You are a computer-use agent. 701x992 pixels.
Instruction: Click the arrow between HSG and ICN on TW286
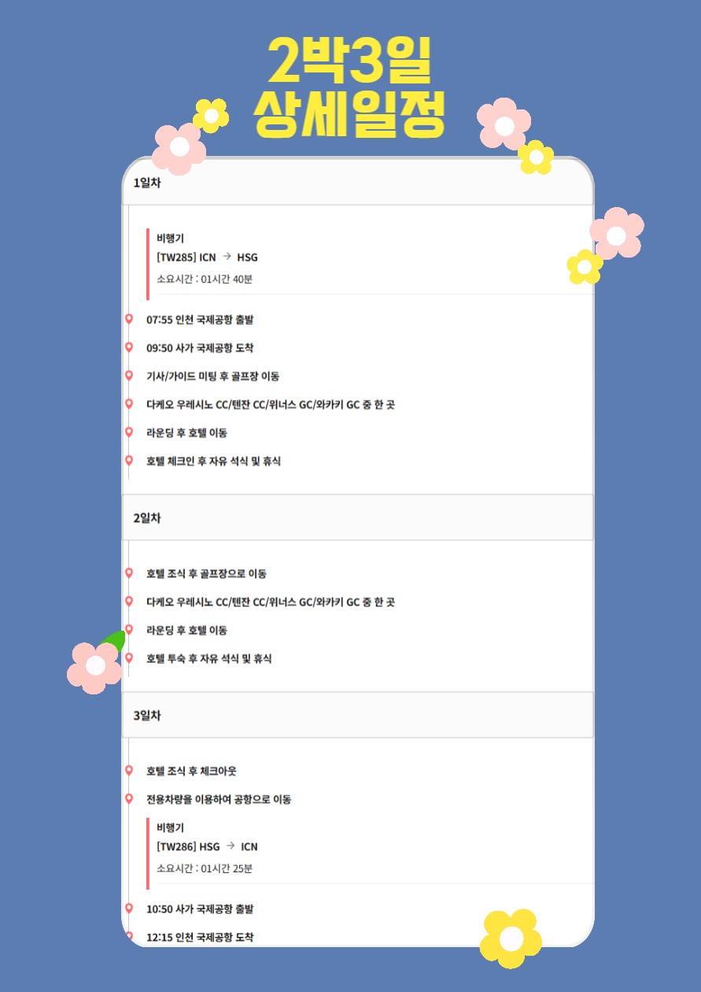tap(231, 846)
